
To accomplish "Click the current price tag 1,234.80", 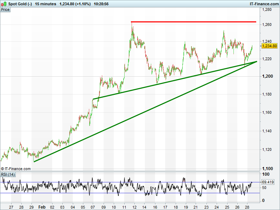I will pos(269,46).
